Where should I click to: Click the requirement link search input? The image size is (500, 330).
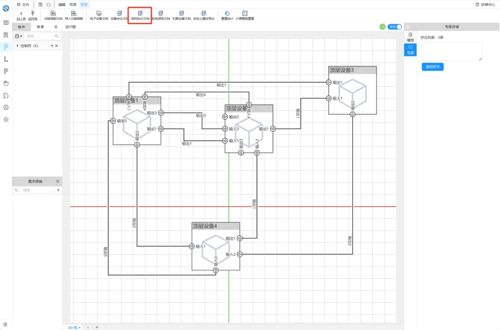[x=37, y=190]
